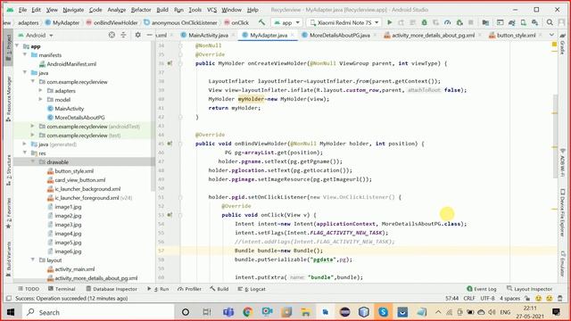Toggle the Emulator panel on right edge

point(562,264)
